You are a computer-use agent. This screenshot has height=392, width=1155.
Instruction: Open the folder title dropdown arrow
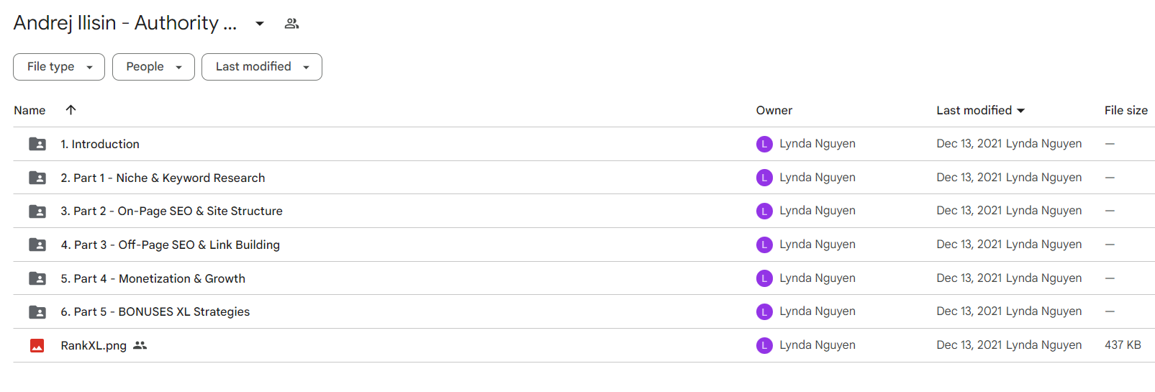pos(260,24)
